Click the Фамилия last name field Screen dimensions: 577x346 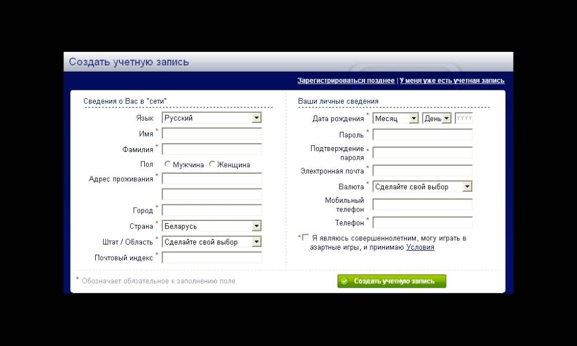212,149
